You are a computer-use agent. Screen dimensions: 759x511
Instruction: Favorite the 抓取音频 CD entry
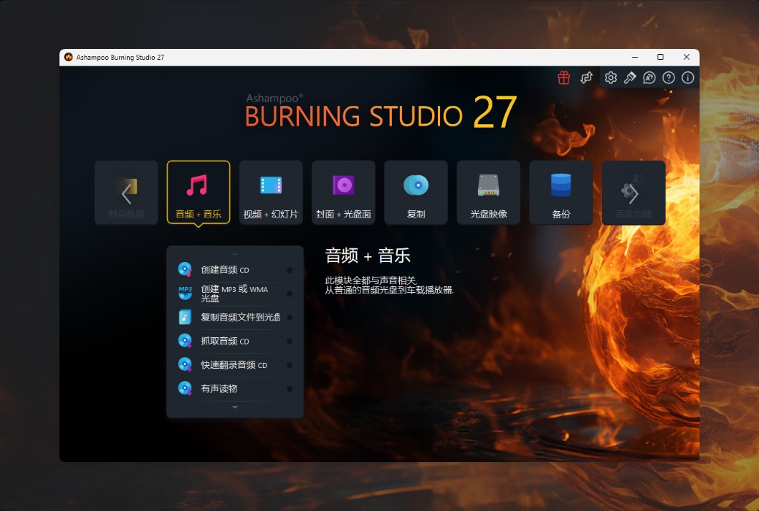pyautogui.click(x=290, y=340)
